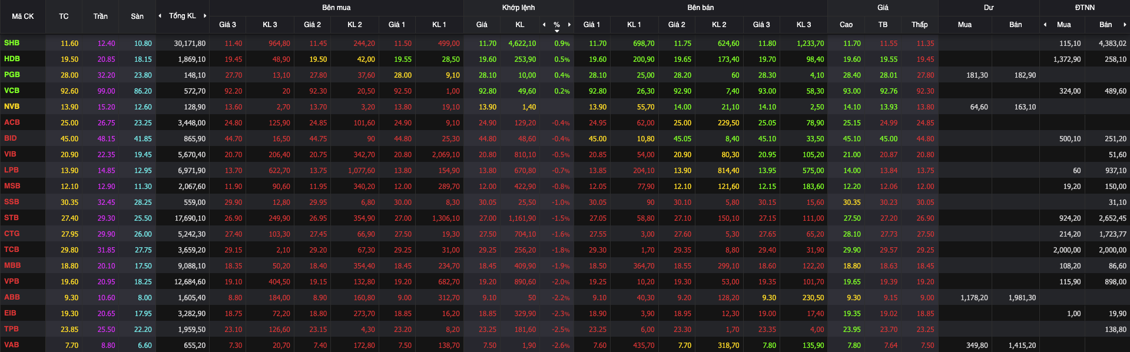Choose the TCB ticker symbol
The image size is (1130, 352).
12,250
